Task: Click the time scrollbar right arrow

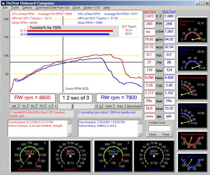Action: (x=96, y=106)
